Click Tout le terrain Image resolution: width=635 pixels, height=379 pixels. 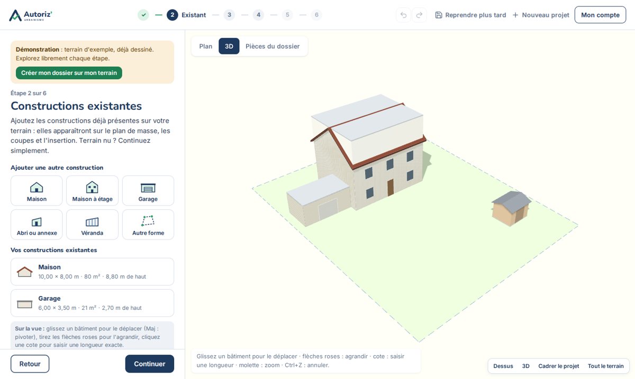click(x=606, y=366)
